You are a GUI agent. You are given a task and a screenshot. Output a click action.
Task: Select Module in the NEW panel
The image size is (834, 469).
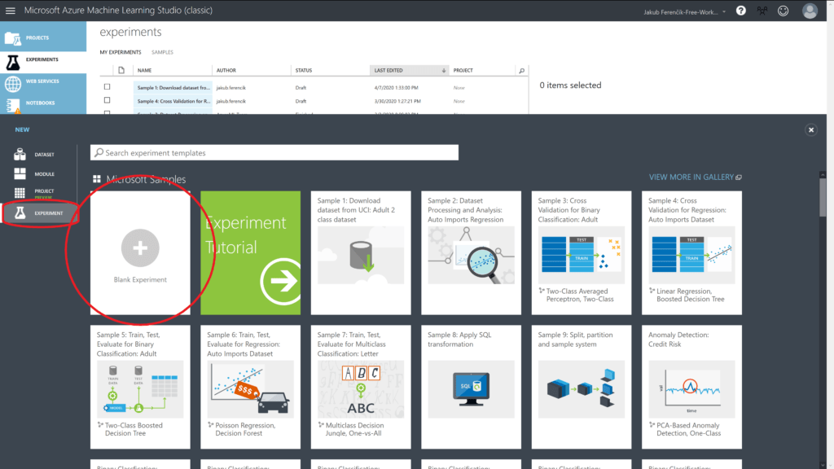tap(43, 173)
